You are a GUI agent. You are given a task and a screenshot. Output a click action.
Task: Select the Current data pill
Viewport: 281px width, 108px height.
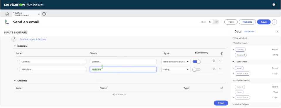[x=240, y=50]
